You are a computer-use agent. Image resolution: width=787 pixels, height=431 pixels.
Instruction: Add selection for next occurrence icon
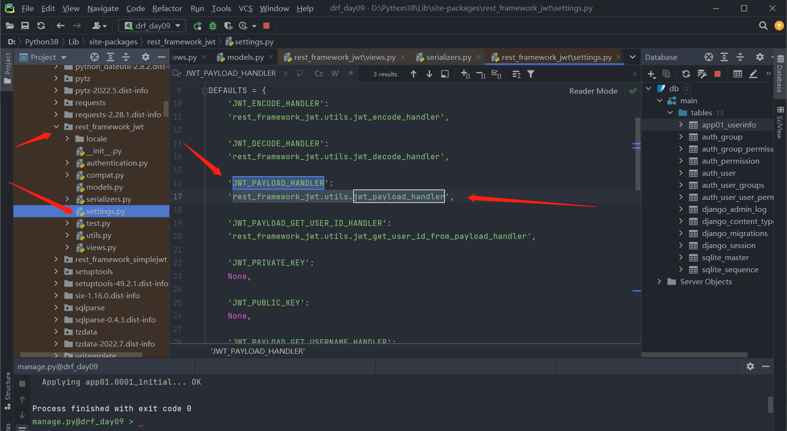465,74
